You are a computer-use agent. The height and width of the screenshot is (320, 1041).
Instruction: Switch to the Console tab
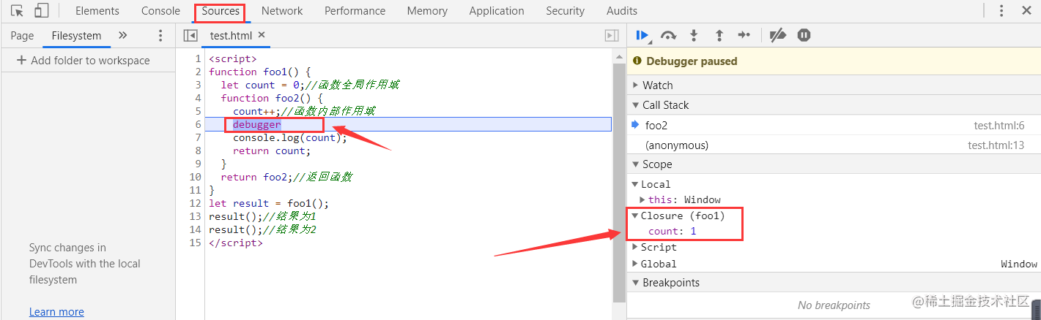160,11
